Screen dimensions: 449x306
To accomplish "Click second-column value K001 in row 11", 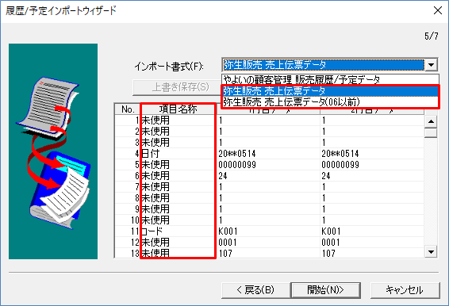I will coord(331,231).
